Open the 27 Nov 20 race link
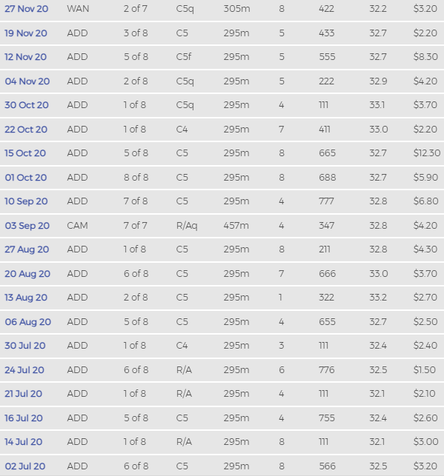Image resolution: width=444 pixels, height=476 pixels. point(27,9)
